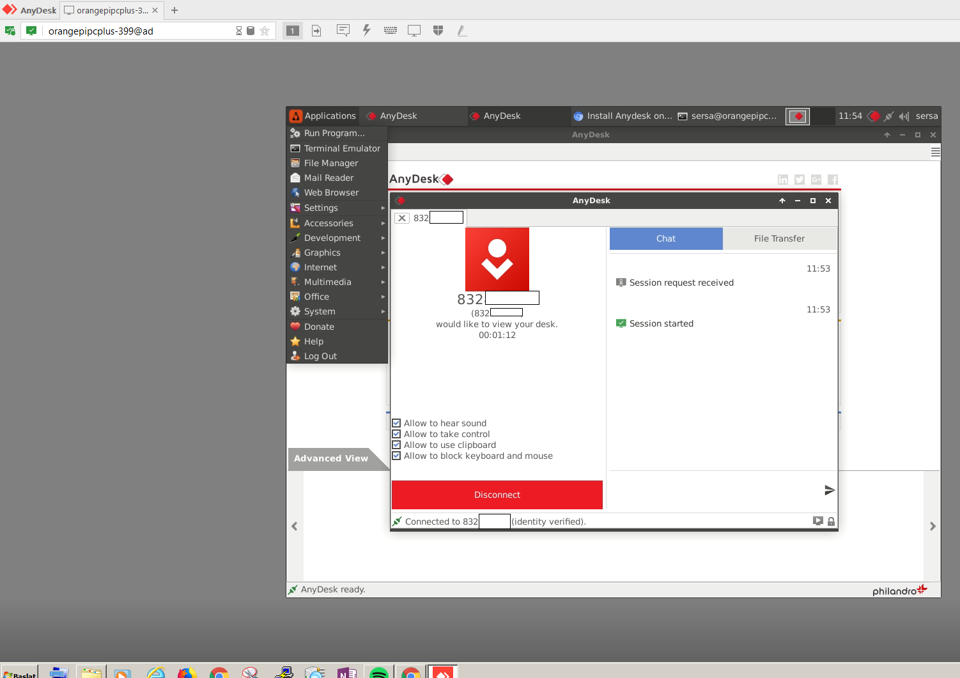The image size is (960, 678).
Task: Select the whiteboard pen toolbar icon
Action: pyautogui.click(x=461, y=30)
